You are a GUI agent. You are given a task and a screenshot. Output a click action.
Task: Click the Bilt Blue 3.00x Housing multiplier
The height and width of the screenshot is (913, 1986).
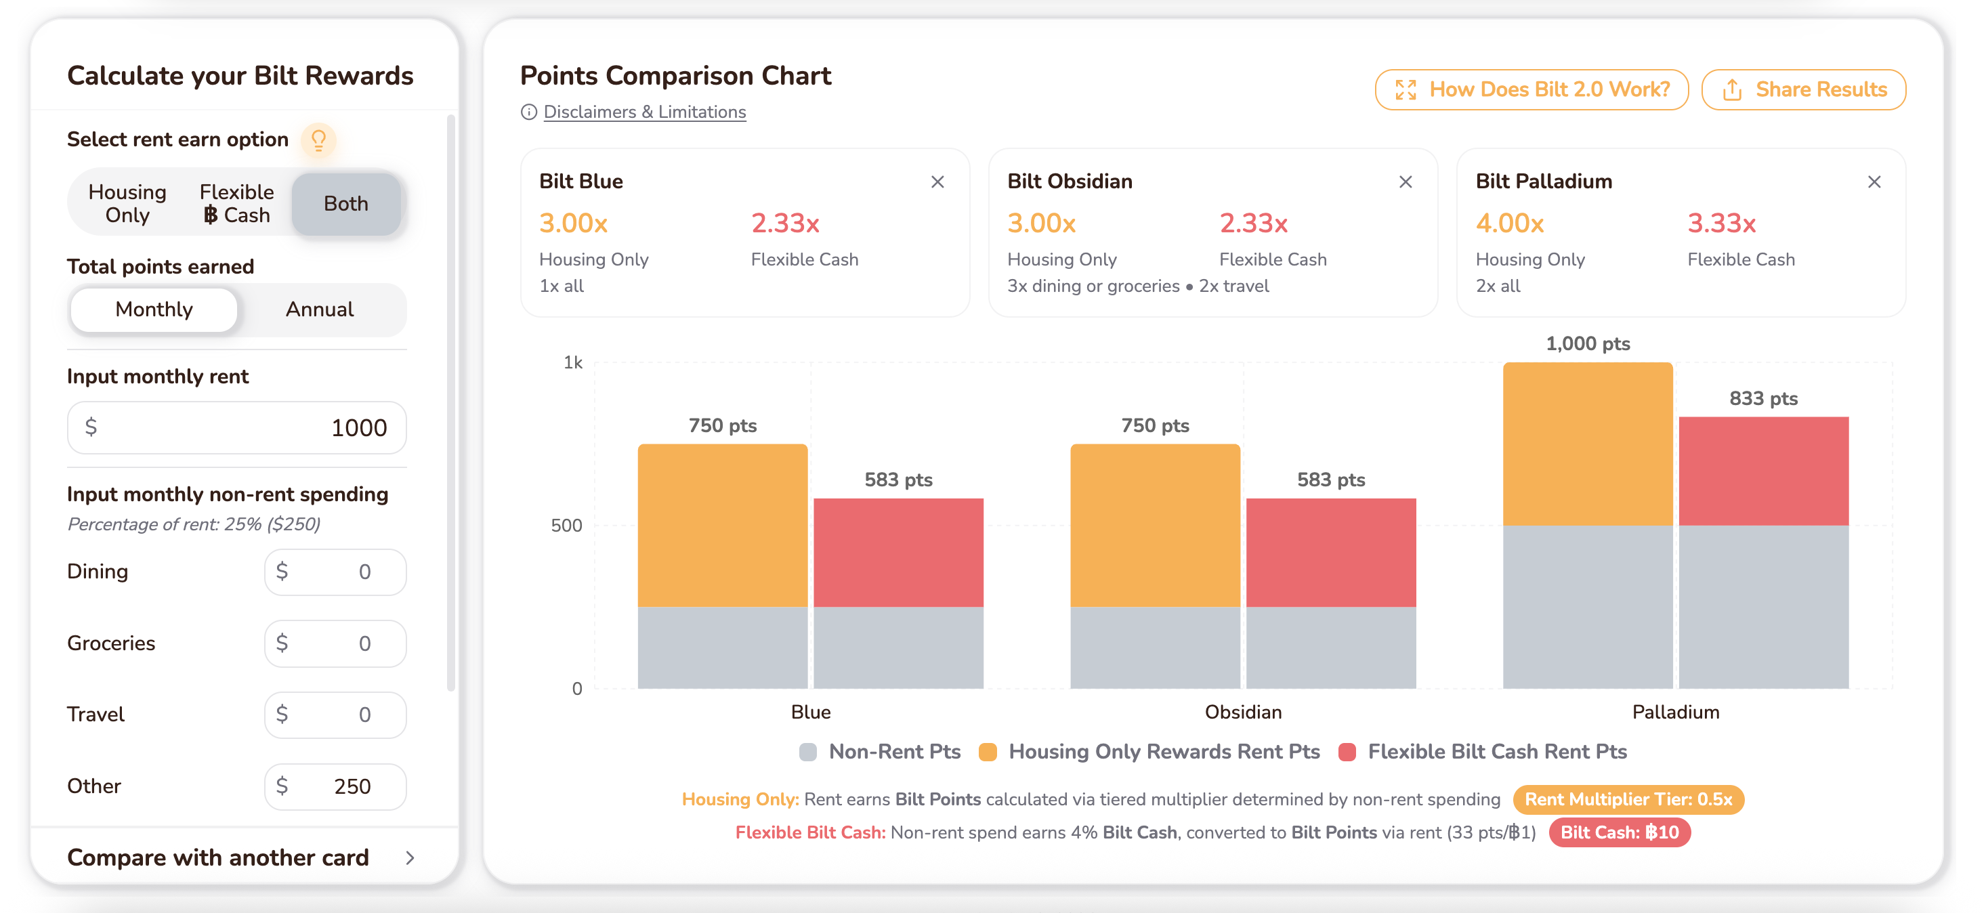click(574, 224)
